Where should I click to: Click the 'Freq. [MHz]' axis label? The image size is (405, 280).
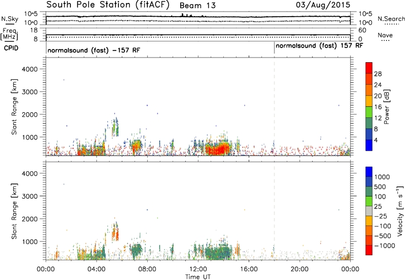(10, 34)
